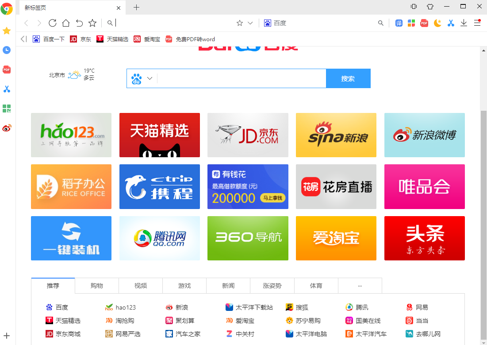
Task: Open the history clock in left sidebar
Action: (7, 50)
